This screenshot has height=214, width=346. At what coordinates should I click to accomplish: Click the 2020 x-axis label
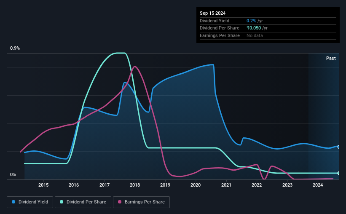click(x=196, y=185)
